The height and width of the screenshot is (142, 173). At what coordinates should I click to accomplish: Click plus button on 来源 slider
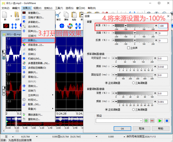coord(156,25)
